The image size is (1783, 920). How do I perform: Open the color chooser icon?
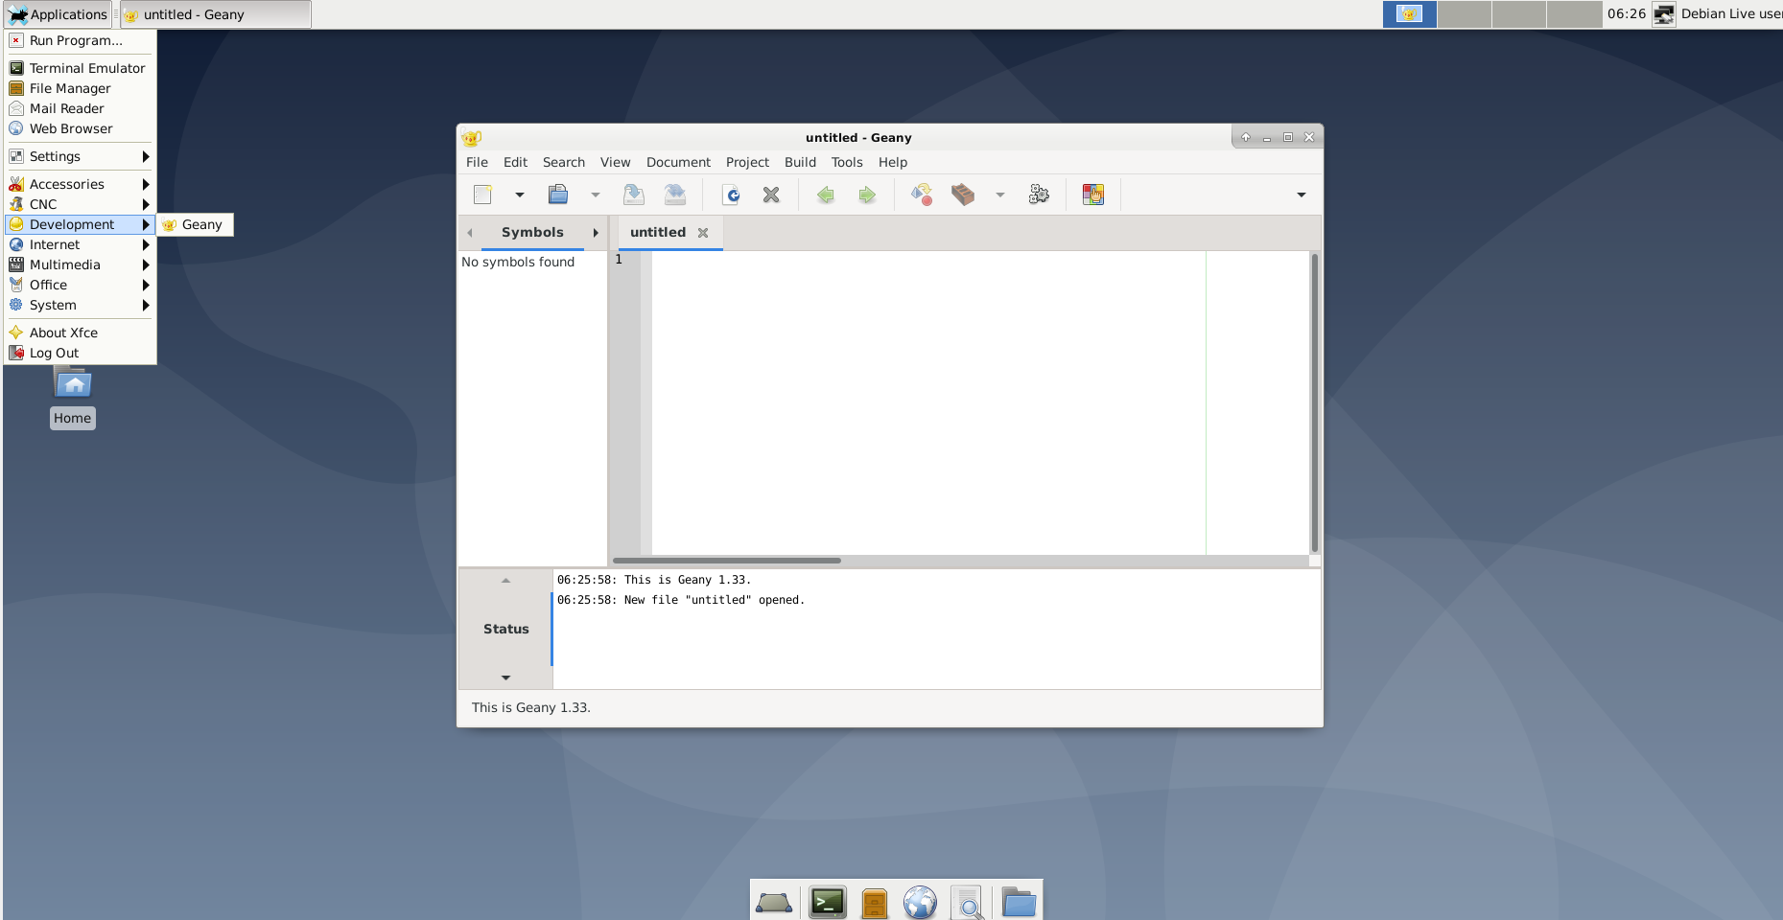pos(1093,195)
